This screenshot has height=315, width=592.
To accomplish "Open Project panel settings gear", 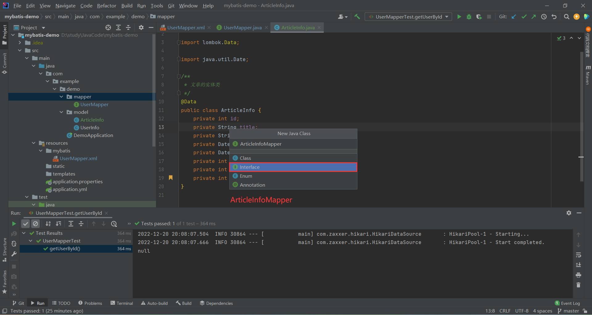I will pyautogui.click(x=141, y=27).
